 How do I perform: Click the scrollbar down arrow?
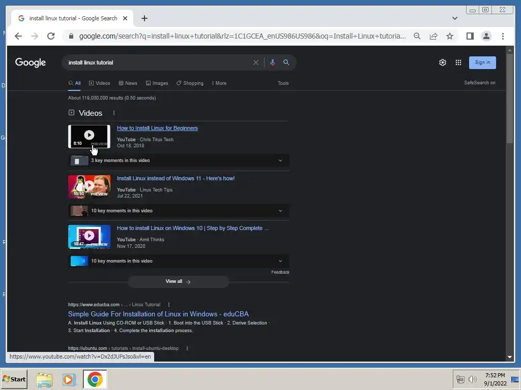click(x=510, y=357)
